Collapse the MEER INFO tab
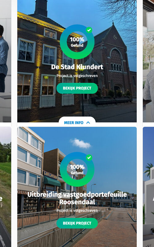Screen dimensions: 154x247 point(77,123)
